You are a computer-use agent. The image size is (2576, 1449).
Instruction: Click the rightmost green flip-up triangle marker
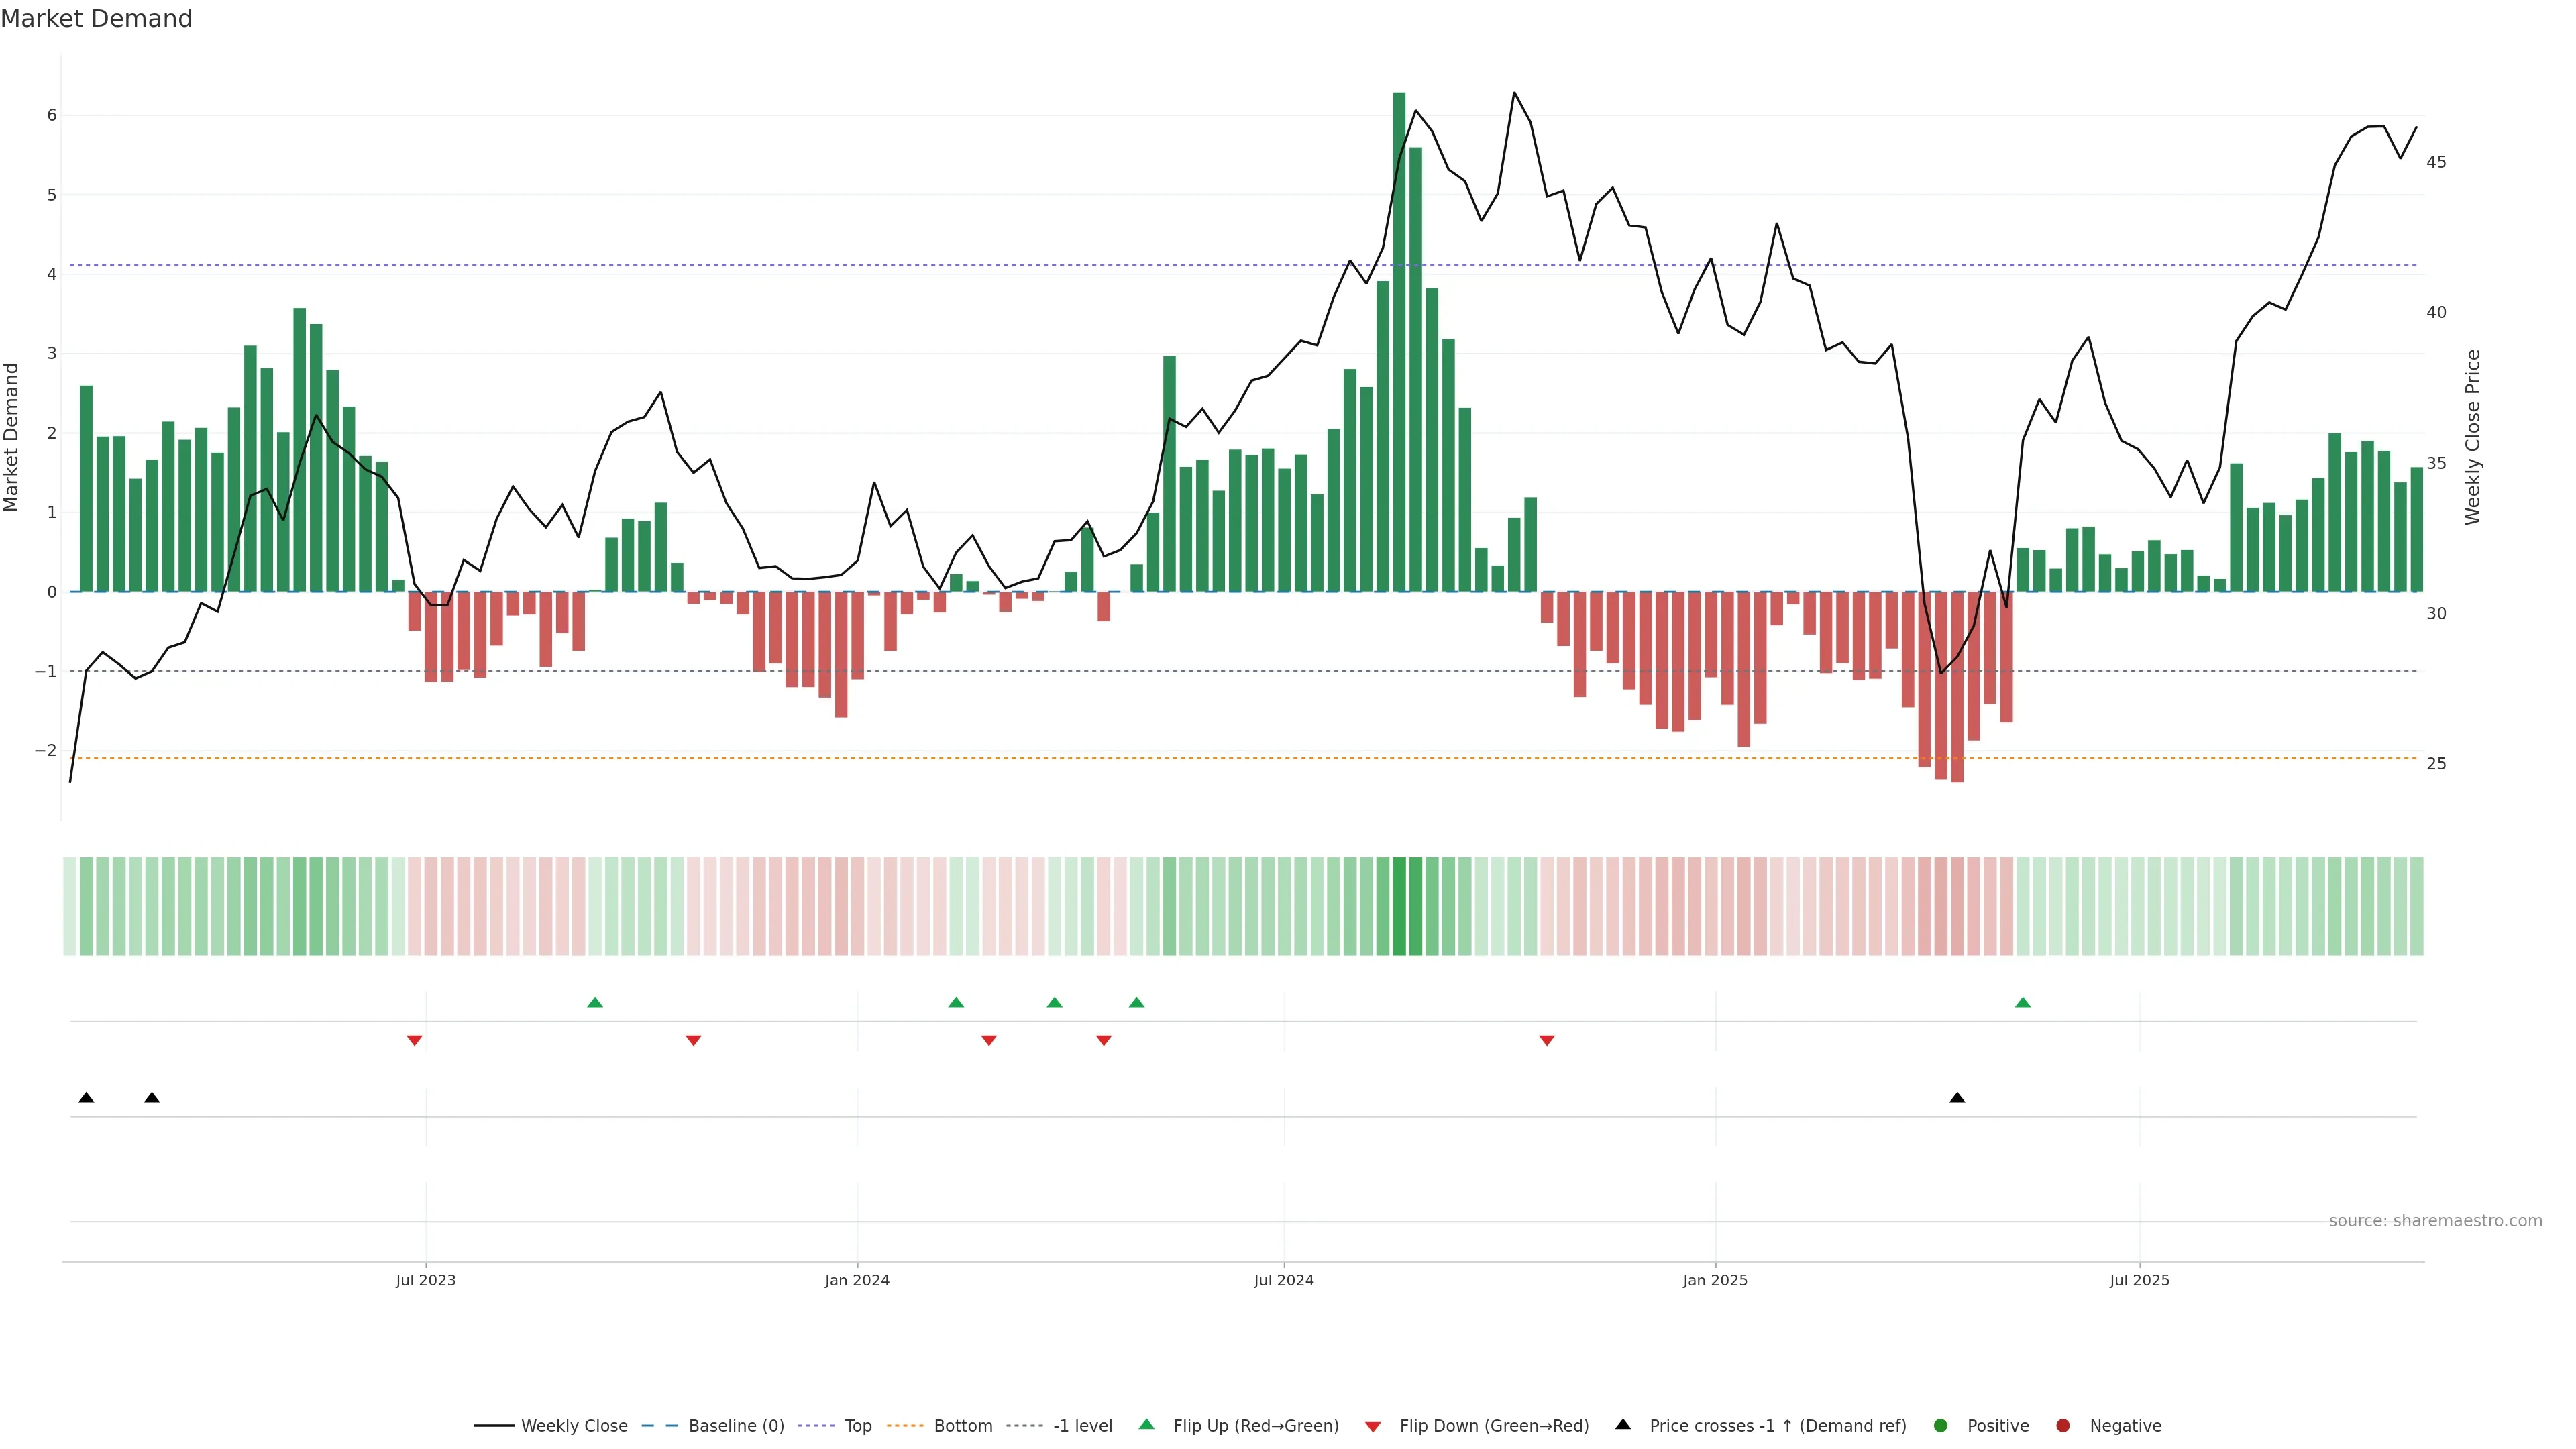[x=2023, y=1003]
